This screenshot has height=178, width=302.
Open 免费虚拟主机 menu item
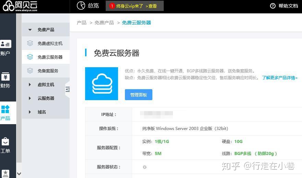pyautogui.click(x=46, y=43)
